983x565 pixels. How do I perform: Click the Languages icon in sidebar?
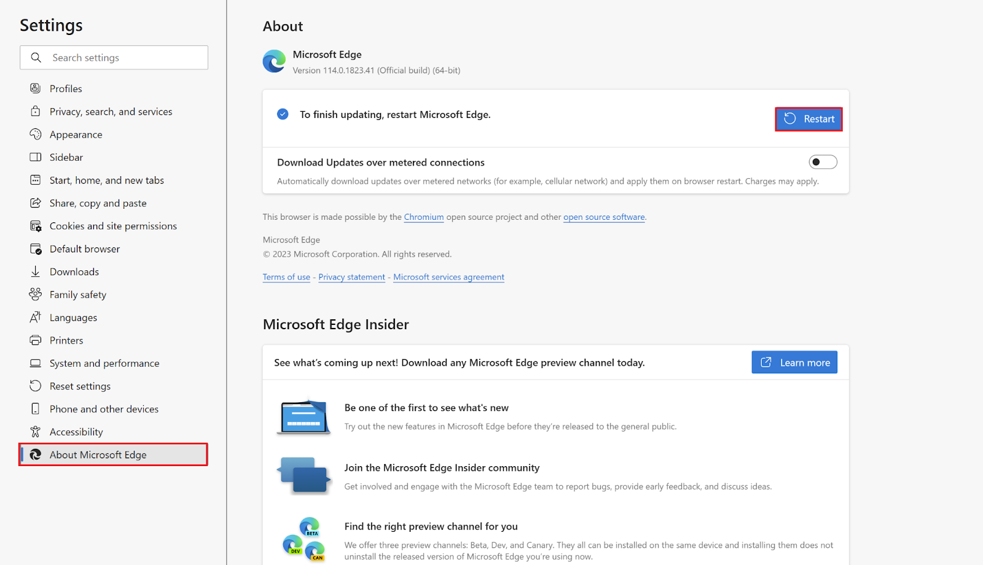36,318
